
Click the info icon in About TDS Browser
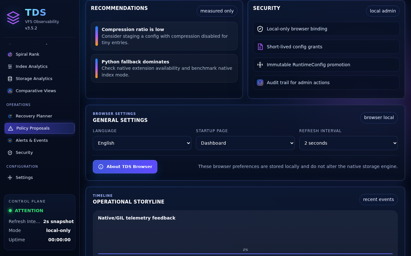pyautogui.click(x=101, y=167)
